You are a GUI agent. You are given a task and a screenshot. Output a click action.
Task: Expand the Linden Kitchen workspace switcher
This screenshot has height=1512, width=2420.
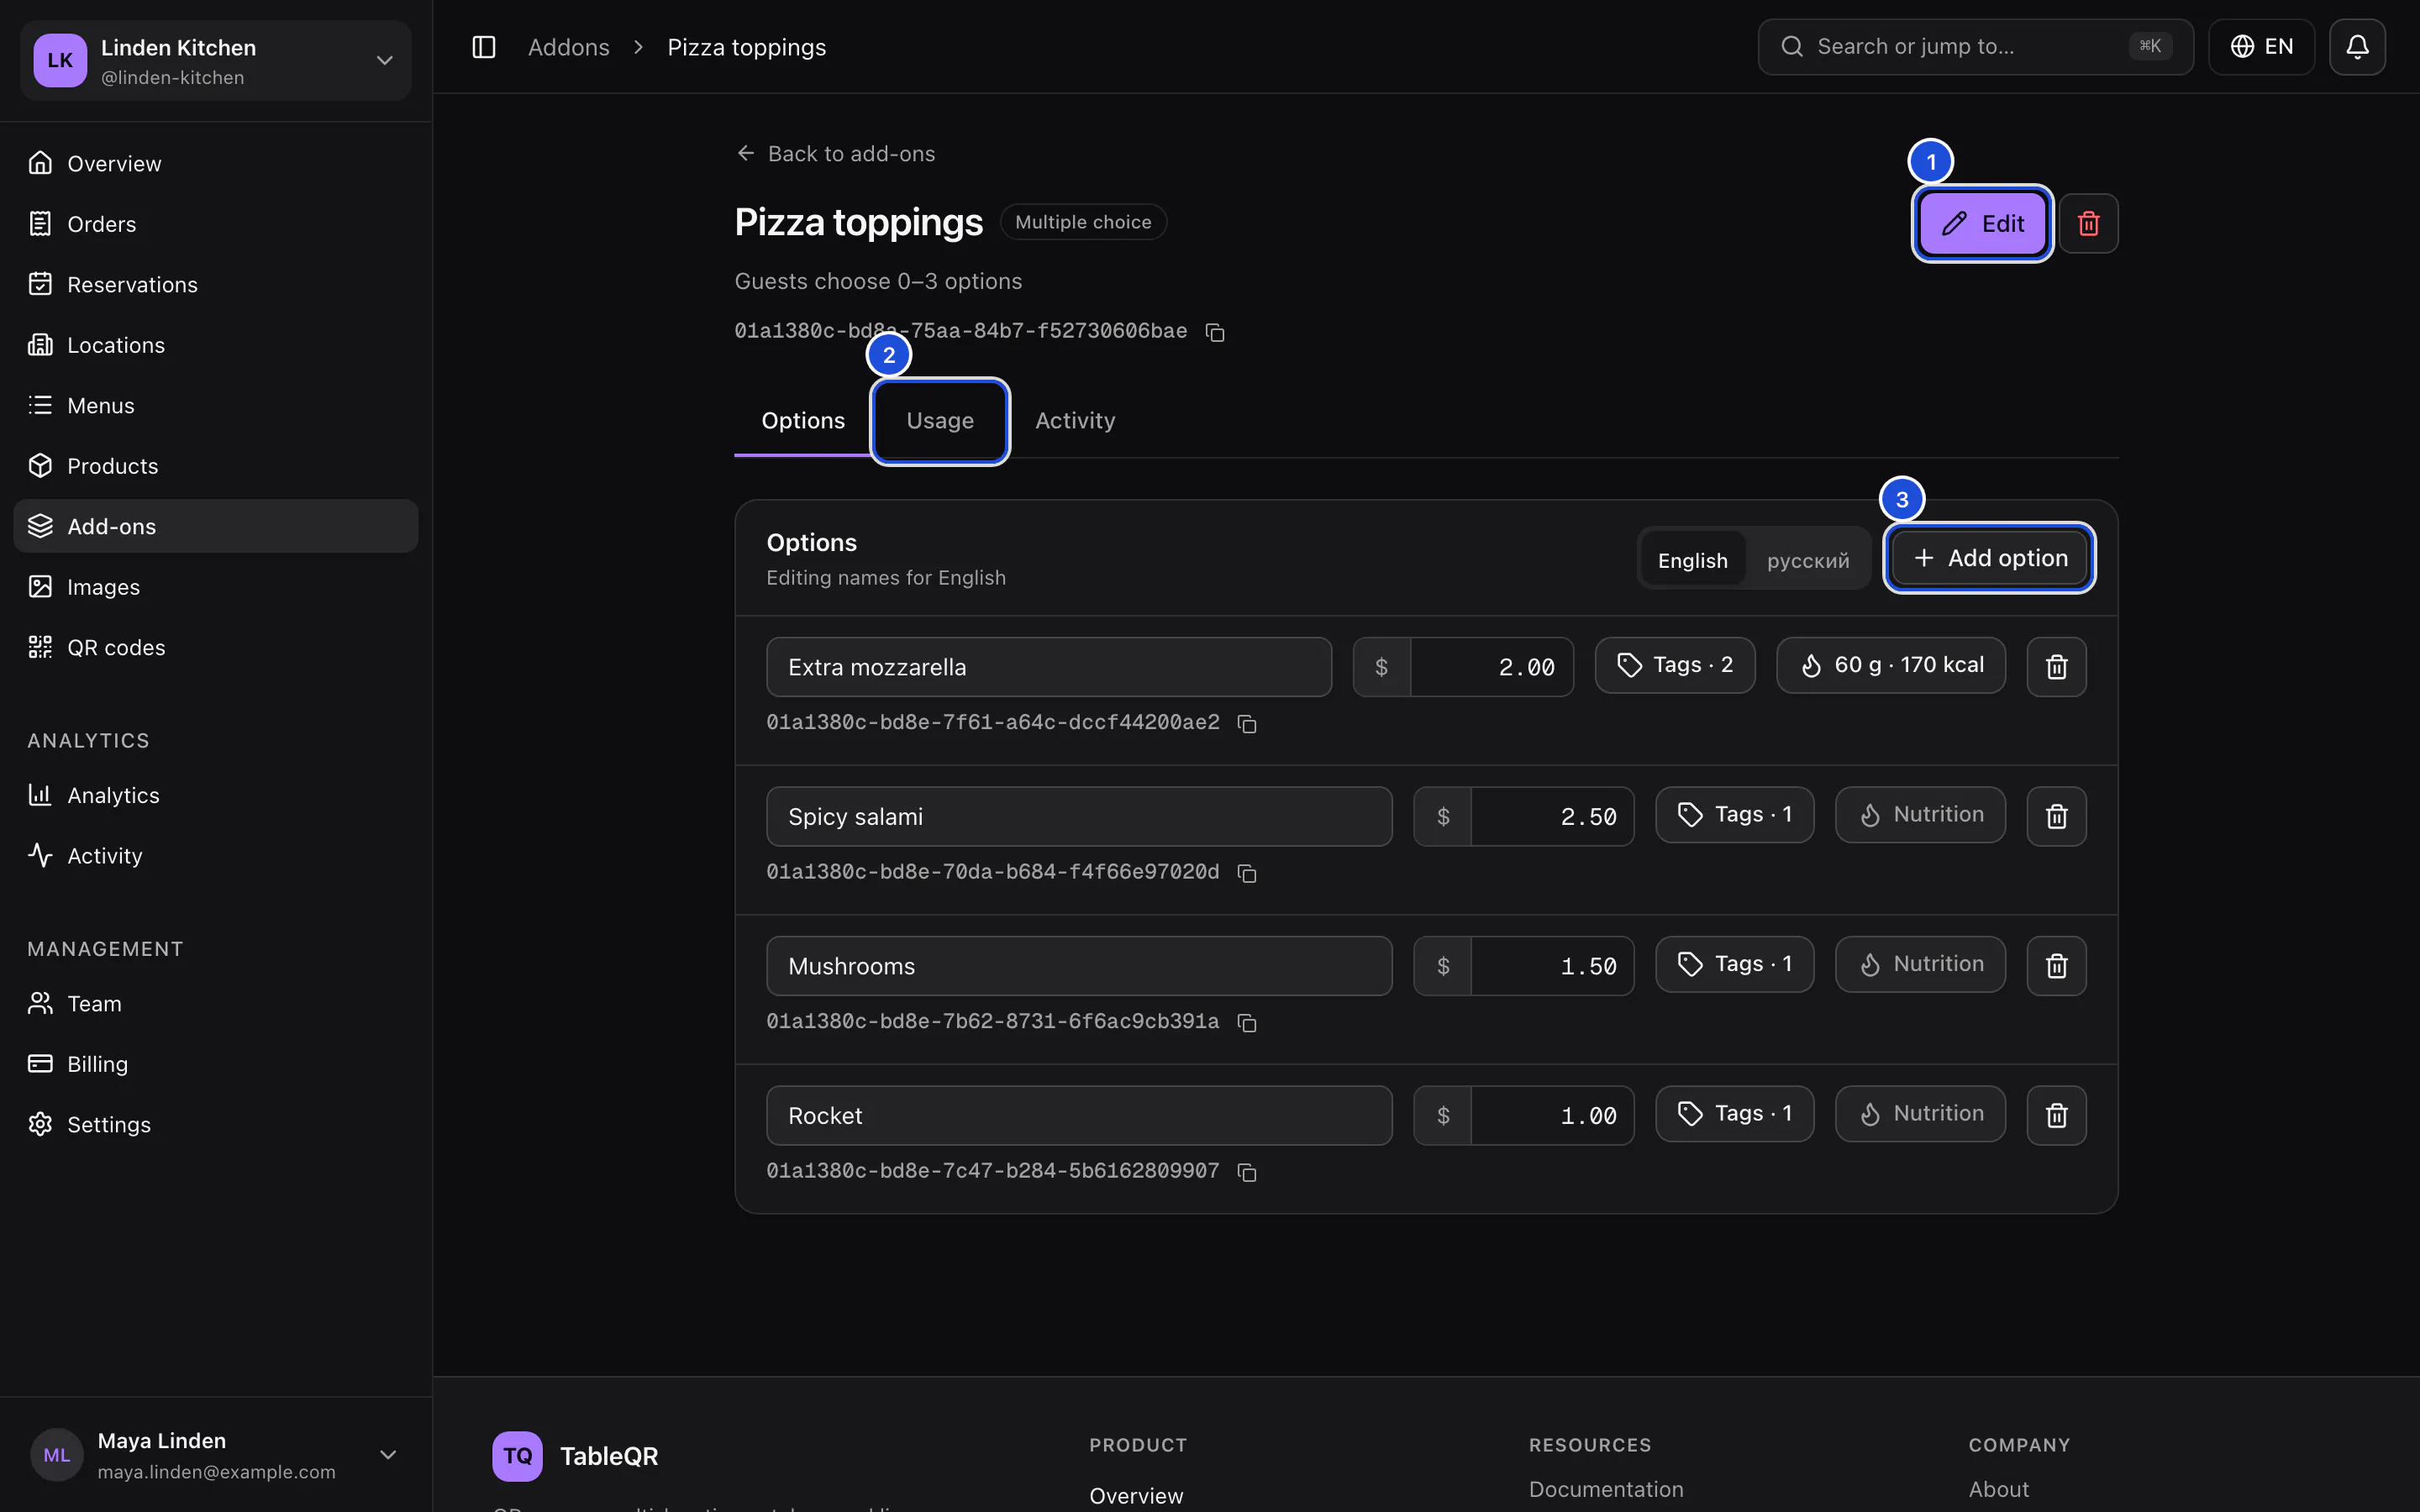point(216,60)
